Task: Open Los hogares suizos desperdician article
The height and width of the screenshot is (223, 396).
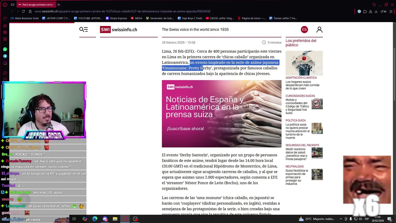Action: point(302,85)
